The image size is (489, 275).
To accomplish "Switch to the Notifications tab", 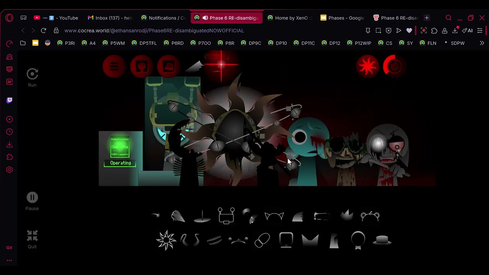I will pyautogui.click(x=163, y=18).
